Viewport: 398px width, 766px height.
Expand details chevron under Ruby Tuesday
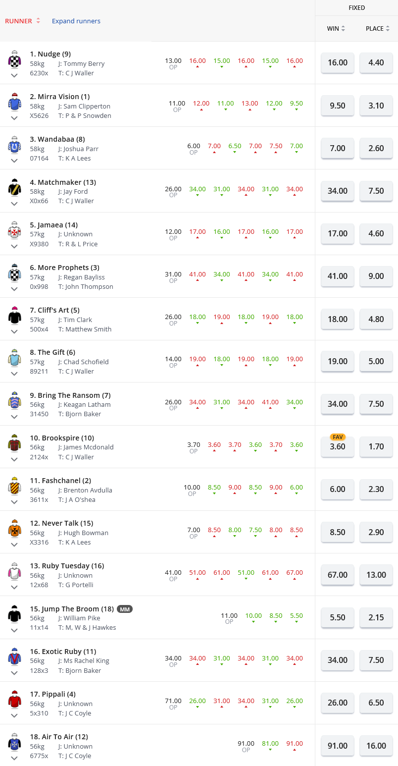point(14,587)
